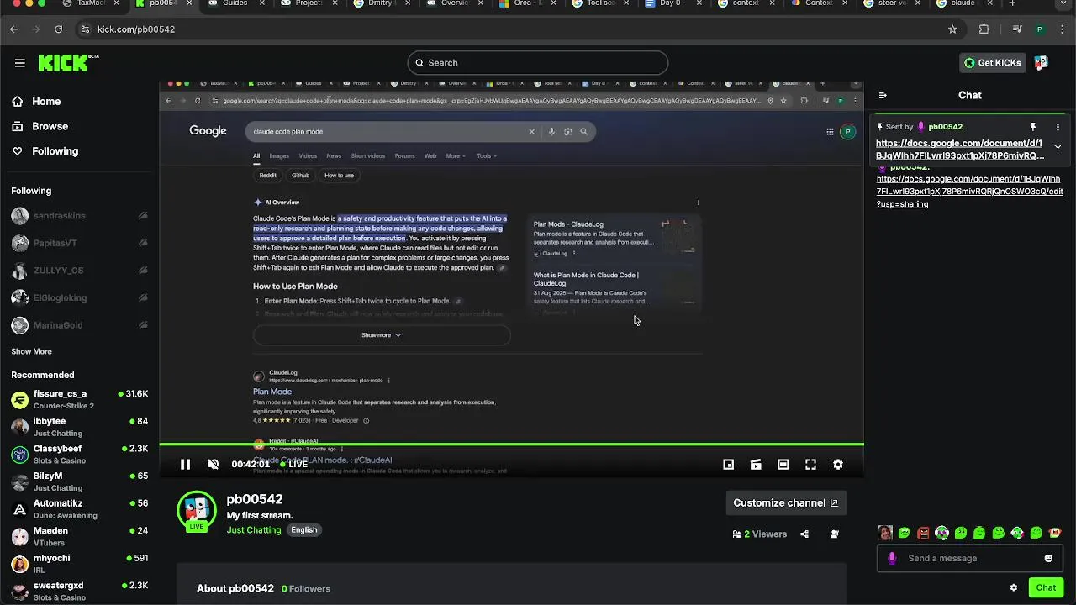Open recommended channel mhyochi
The image size is (1076, 605).
click(x=79, y=564)
